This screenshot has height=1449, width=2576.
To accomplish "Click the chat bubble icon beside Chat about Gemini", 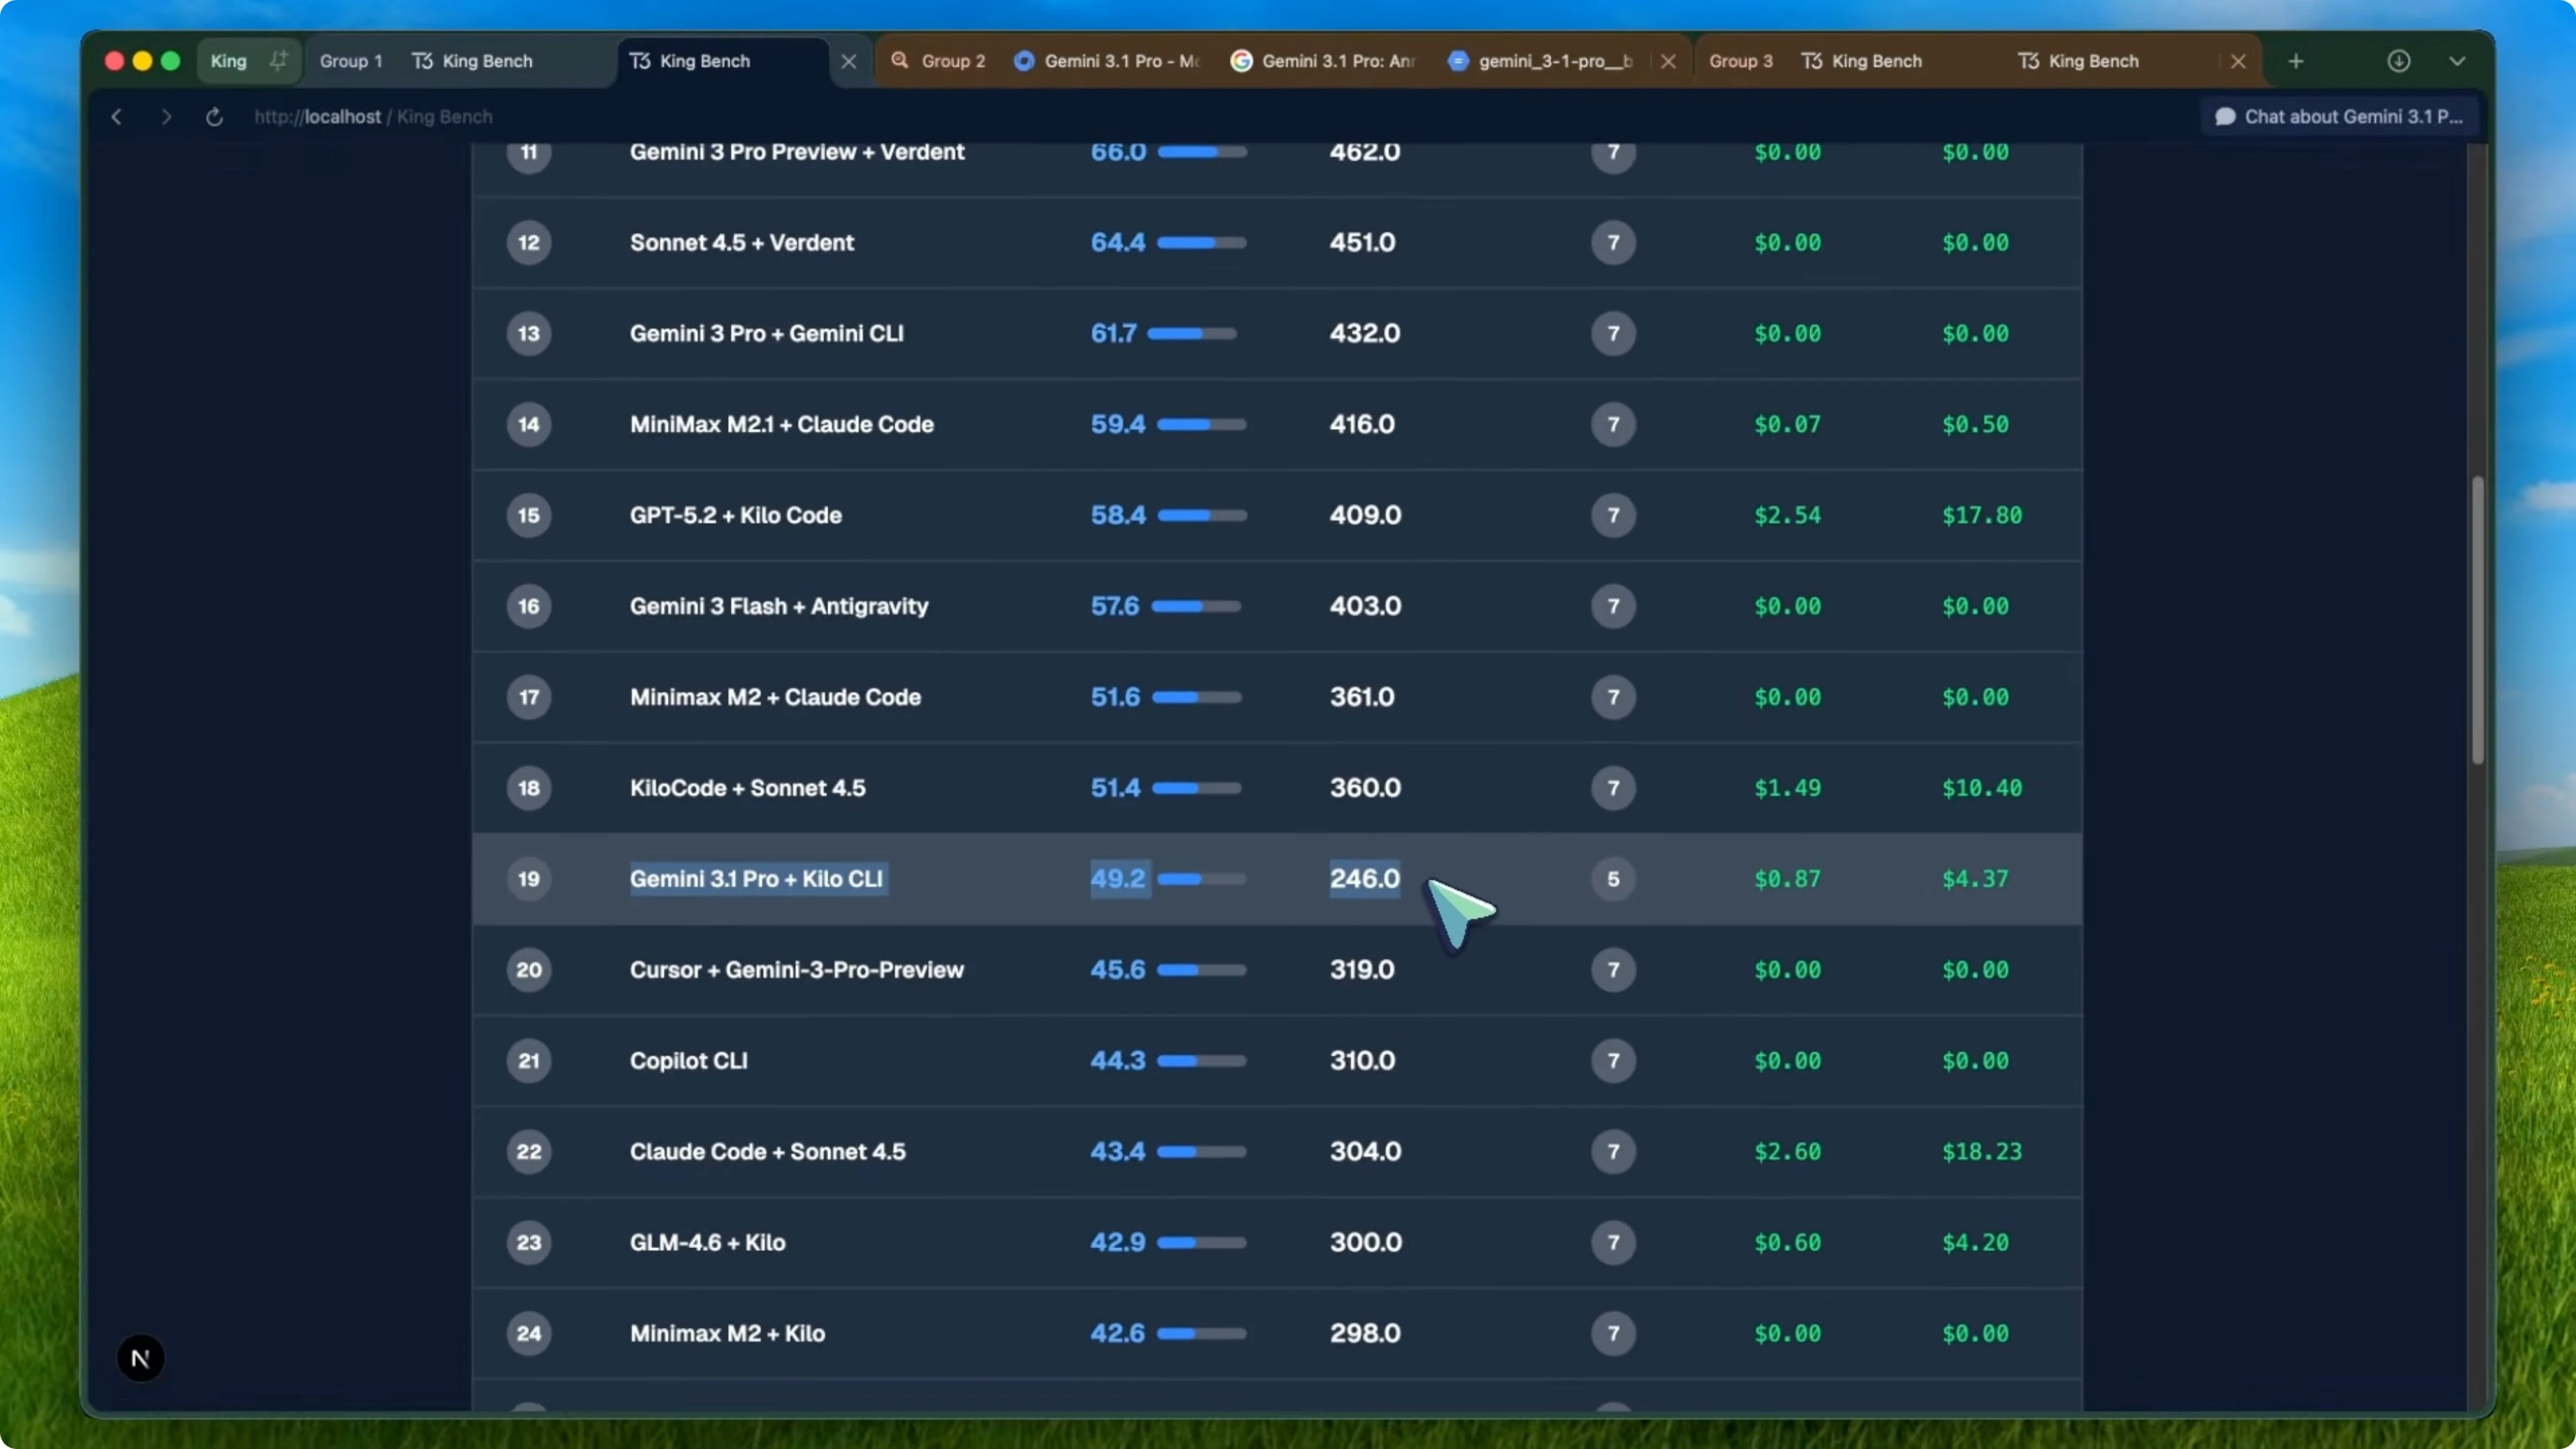I will [x=2225, y=116].
